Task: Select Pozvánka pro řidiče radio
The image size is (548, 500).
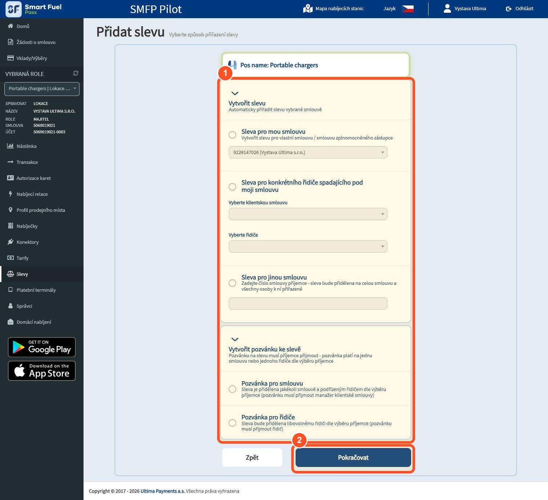Action: 232,423
